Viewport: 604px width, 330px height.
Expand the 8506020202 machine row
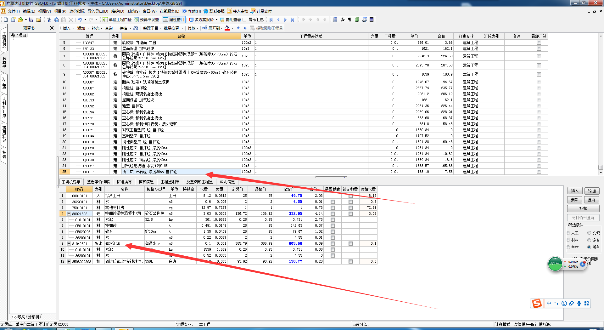pos(69,261)
